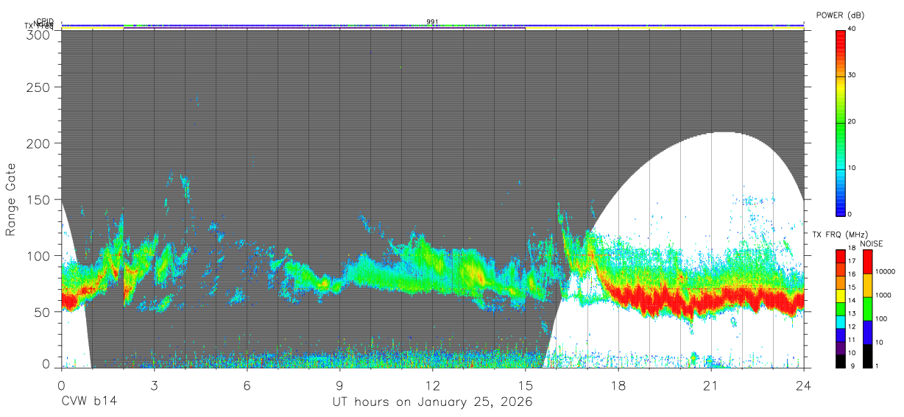Click the Range Gate tick label '250'

click(38, 88)
